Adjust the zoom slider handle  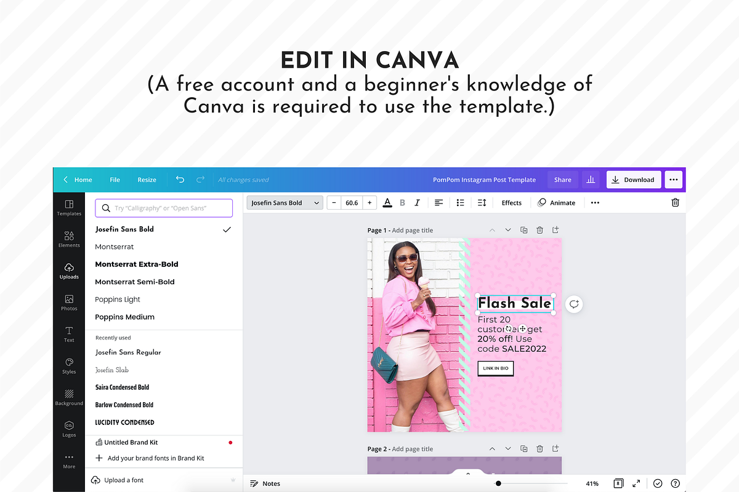[498, 483]
